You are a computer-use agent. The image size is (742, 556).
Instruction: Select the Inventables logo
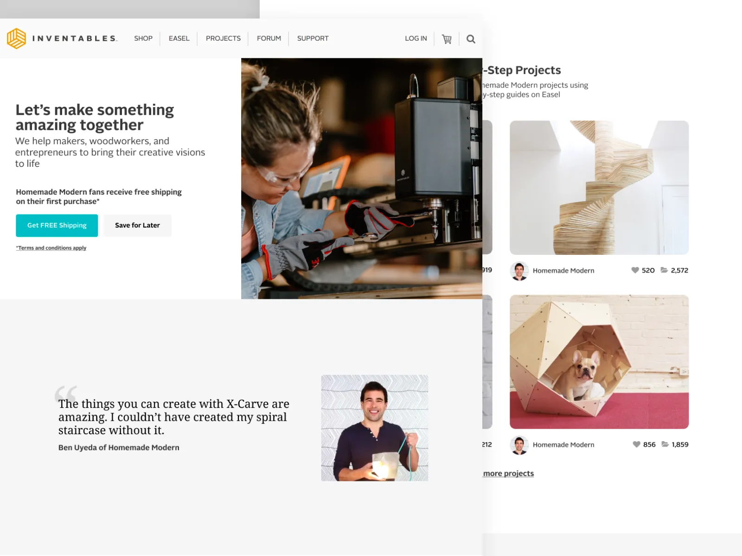coord(63,38)
